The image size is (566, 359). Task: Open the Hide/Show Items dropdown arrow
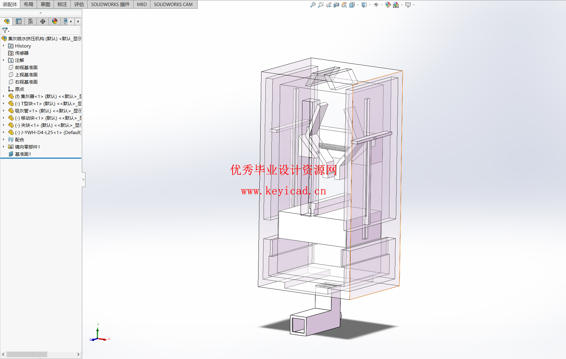[382, 5]
